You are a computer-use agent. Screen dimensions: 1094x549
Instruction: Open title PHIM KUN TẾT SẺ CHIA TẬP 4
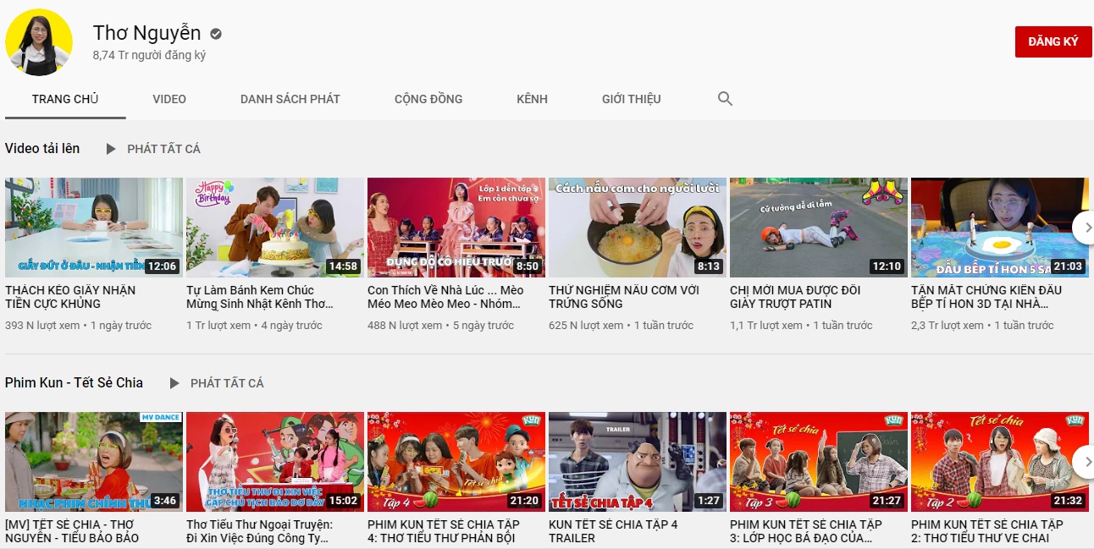444,531
